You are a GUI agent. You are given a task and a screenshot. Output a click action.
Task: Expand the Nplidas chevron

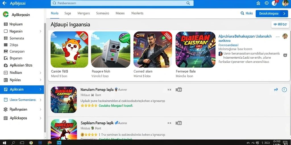click(x=40, y=80)
